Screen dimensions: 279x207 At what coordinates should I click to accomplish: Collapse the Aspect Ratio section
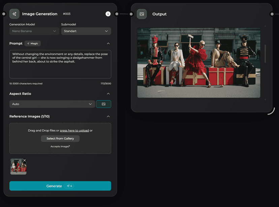click(x=108, y=94)
